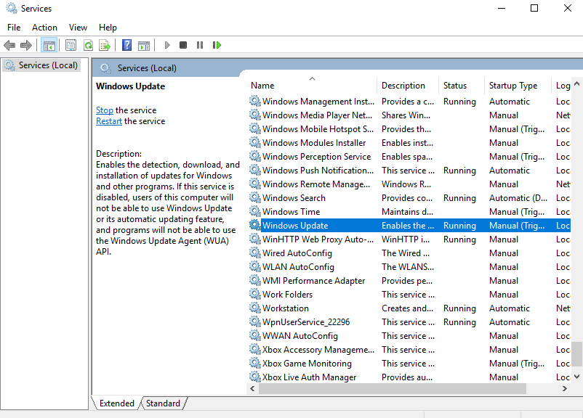The image size is (583, 418).
Task: Click the Services (Local) pane header
Action: [147, 68]
